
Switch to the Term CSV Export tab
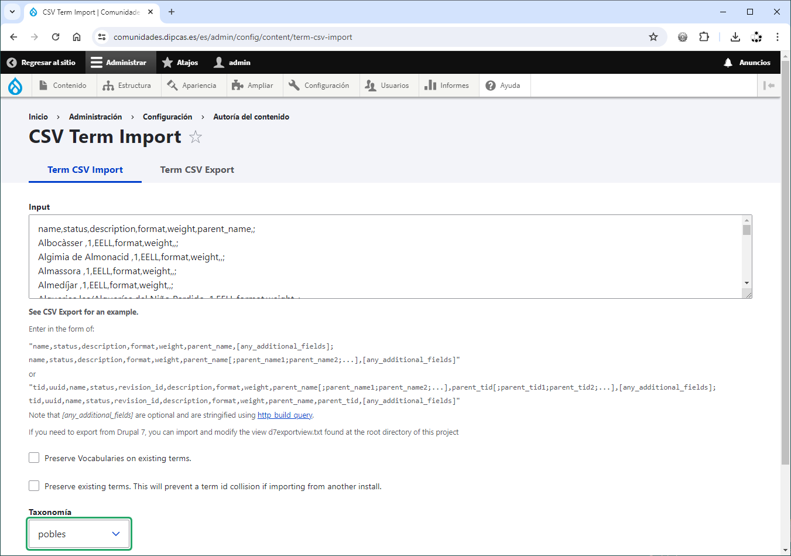click(x=197, y=170)
